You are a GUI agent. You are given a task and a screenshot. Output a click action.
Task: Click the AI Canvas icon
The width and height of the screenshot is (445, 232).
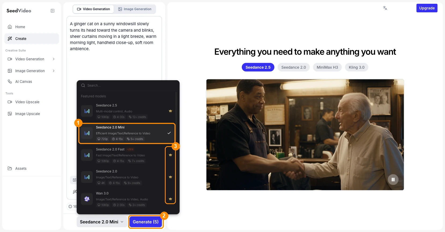tap(10, 82)
